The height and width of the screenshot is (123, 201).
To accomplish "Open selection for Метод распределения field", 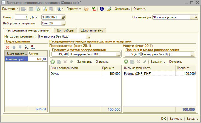I will [88, 36].
